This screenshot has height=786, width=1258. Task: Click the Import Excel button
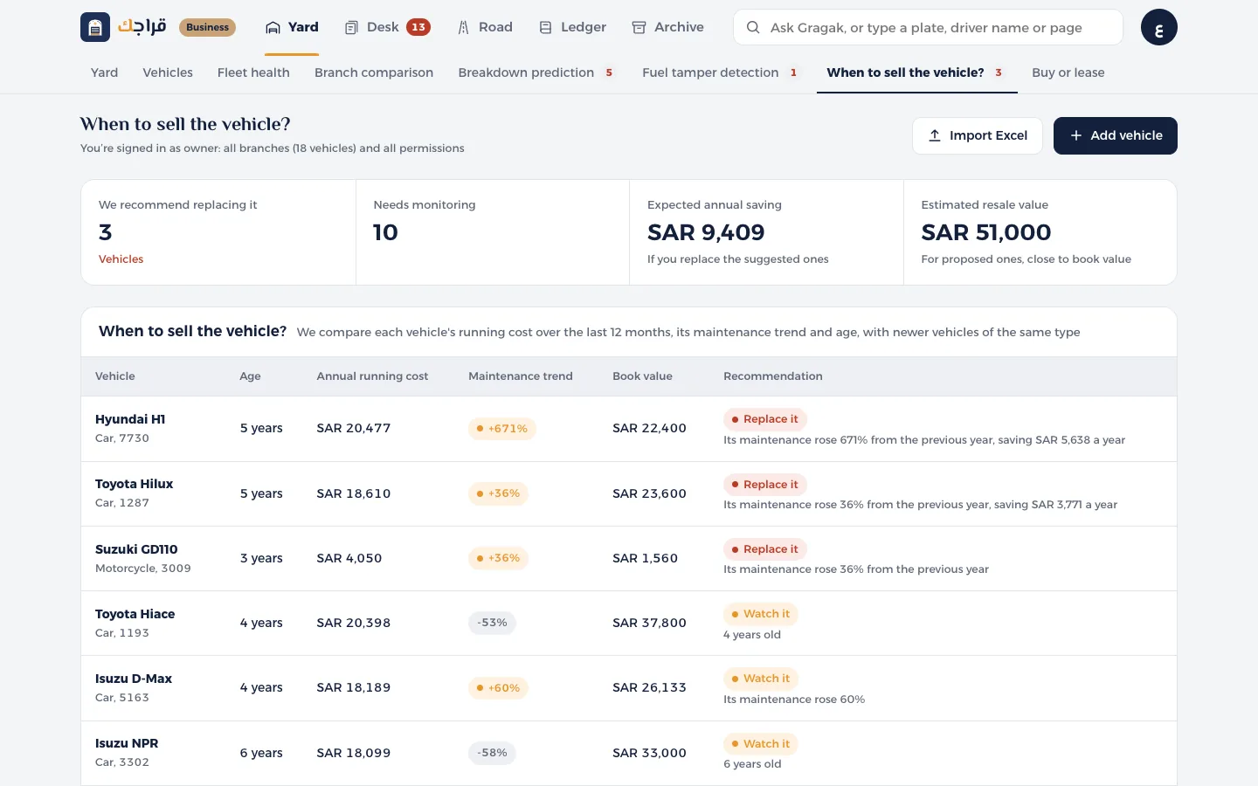pos(978,135)
